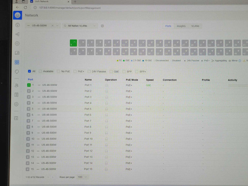This screenshot has height=186, width=248.
Task: Click the operation icon for Port 8
Action: point(106,127)
